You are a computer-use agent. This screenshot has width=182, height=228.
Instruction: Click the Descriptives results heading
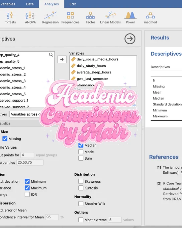166,54
